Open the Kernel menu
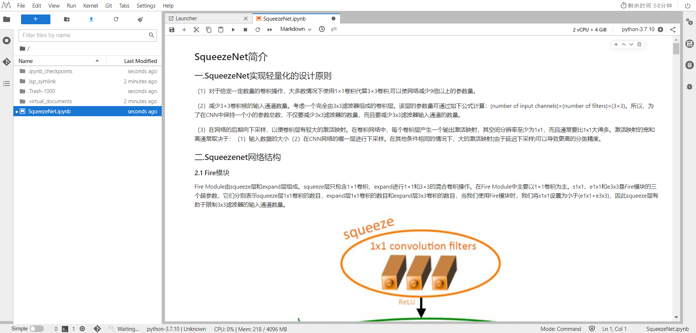The width and height of the screenshot is (696, 333). pos(90,5)
